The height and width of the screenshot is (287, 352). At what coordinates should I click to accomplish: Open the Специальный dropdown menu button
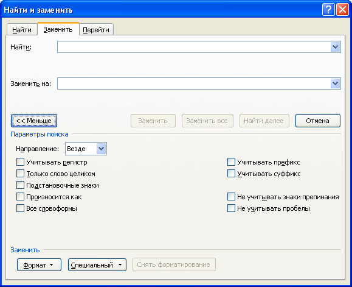click(97, 264)
